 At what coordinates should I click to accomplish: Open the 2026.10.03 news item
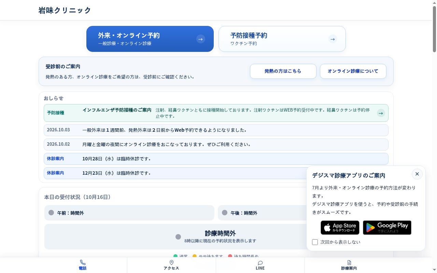(216, 130)
